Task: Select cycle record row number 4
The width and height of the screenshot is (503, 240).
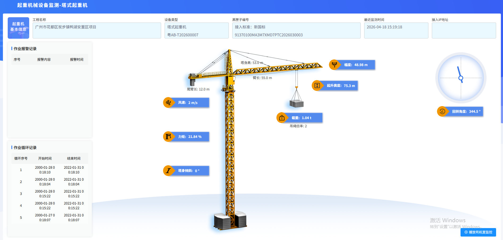Action: [x=50, y=206]
